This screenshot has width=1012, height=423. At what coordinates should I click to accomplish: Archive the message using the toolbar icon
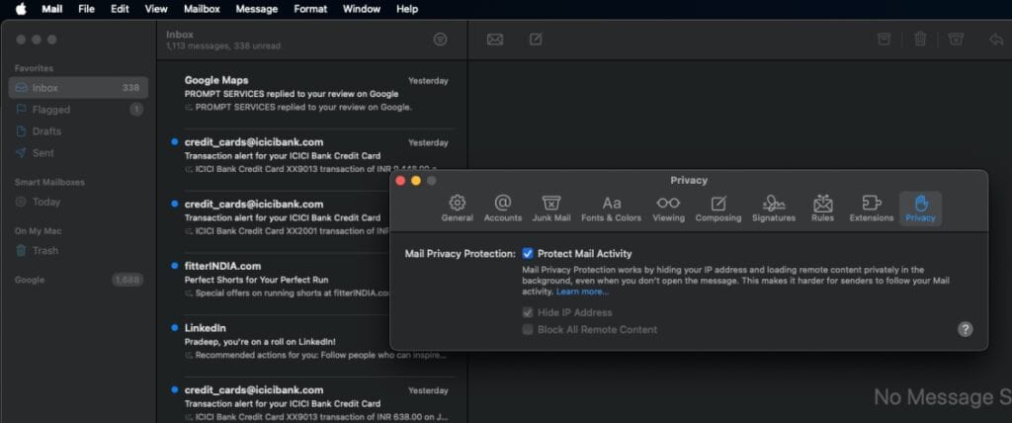885,40
